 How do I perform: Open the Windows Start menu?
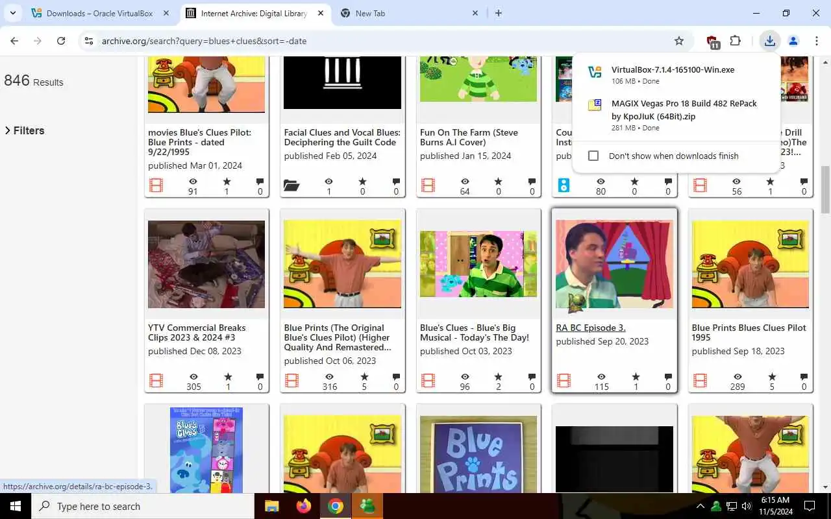coord(16,506)
